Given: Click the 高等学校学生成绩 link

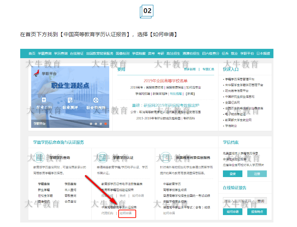Looking at the screenshot, I should click(175, 190).
